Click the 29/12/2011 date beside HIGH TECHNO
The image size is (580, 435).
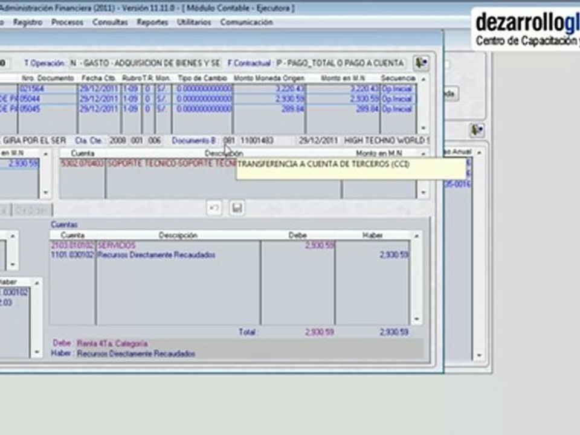318,141
